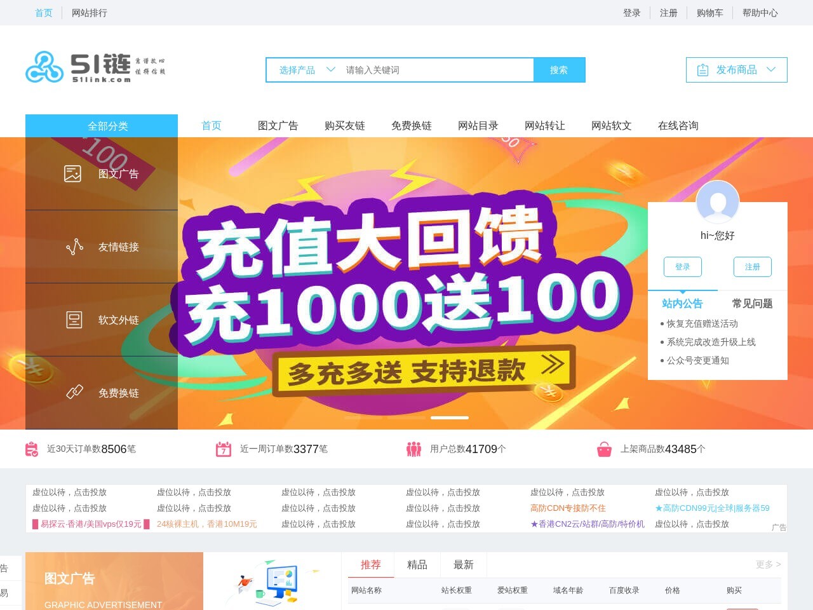Viewport: 813px width, 610px height.
Task: Click the 软文外链 document icon in sidebar
Action: [74, 320]
